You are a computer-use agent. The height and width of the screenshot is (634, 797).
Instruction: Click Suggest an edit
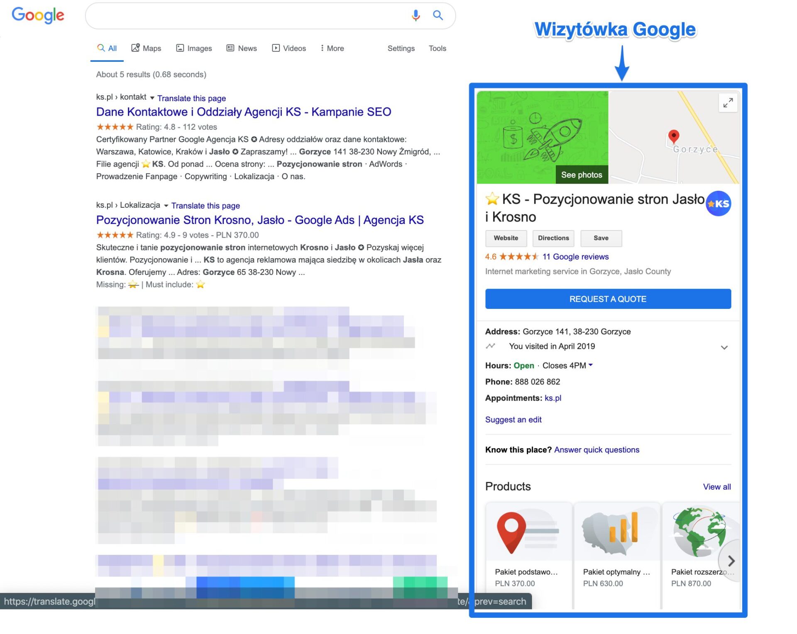click(x=513, y=420)
